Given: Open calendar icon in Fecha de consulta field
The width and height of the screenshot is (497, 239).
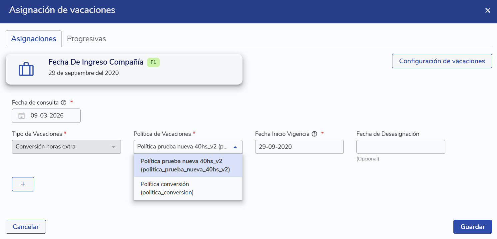Looking at the screenshot, I should pos(22,116).
